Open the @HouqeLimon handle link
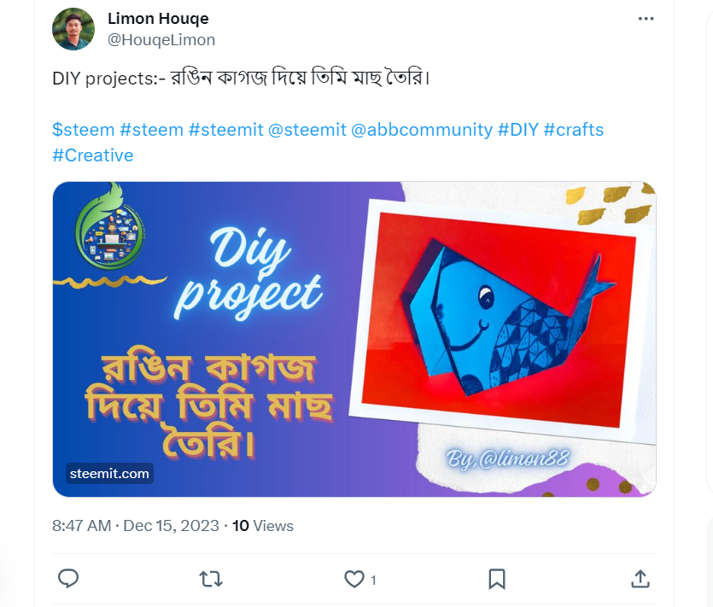The height and width of the screenshot is (607, 713). pos(161,40)
